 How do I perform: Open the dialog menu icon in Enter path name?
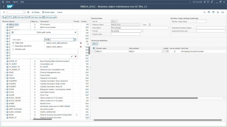tap(13, 32)
